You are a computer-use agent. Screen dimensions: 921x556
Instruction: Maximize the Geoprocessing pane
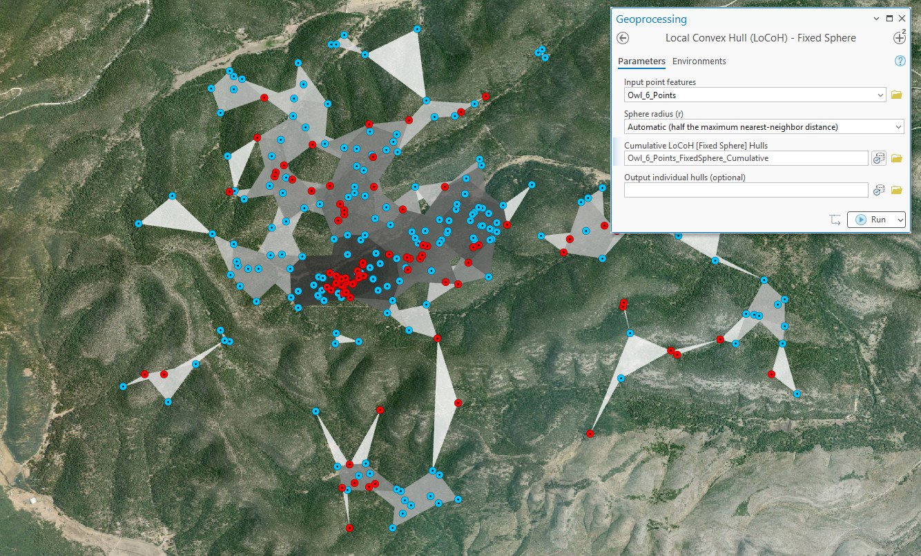coord(889,19)
